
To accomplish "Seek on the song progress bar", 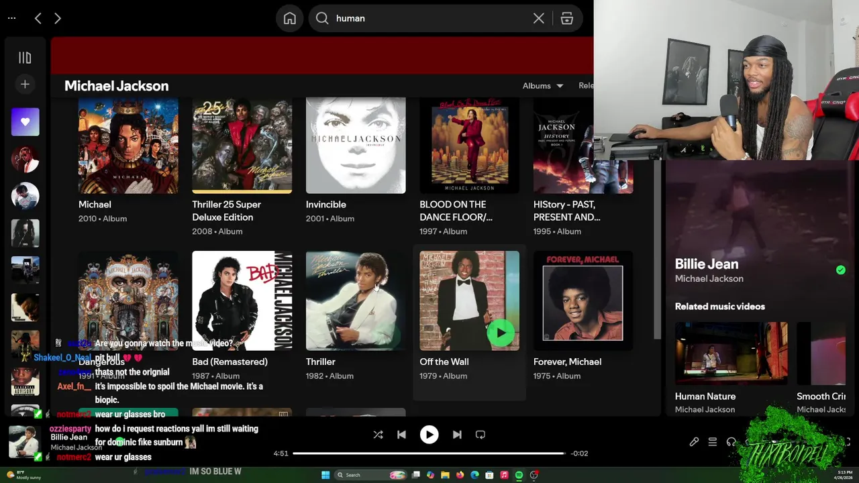I will (x=429, y=453).
